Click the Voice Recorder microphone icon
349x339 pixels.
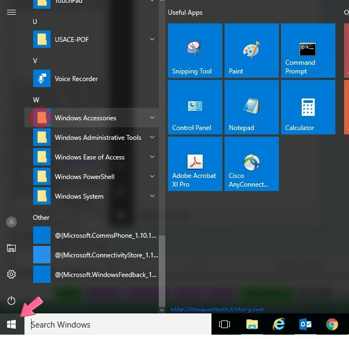pos(42,78)
